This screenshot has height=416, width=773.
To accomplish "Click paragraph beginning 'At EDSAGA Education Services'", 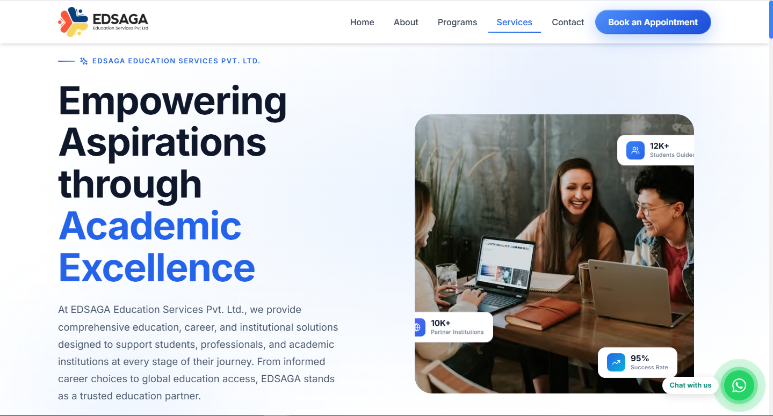I will 198,353.
